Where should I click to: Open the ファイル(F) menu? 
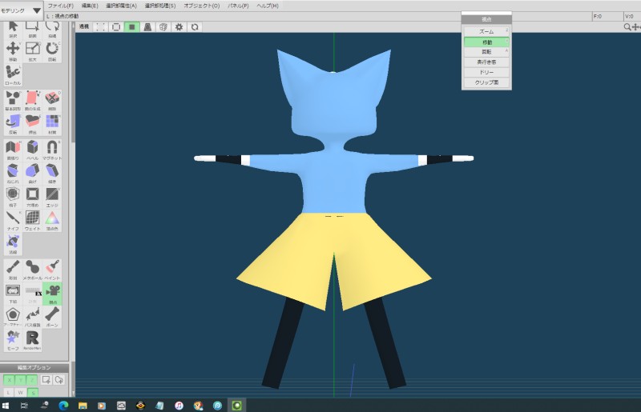point(60,6)
